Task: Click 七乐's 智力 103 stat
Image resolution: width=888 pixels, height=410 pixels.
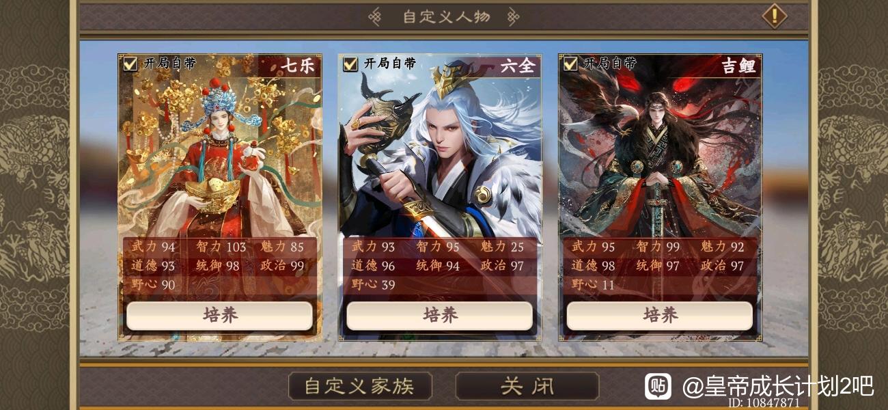Action: (221, 247)
